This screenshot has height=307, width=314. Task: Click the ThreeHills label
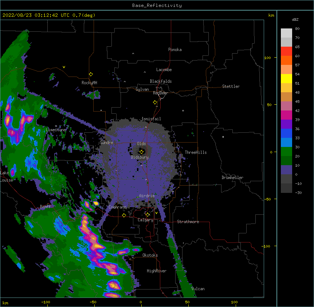click(x=196, y=152)
